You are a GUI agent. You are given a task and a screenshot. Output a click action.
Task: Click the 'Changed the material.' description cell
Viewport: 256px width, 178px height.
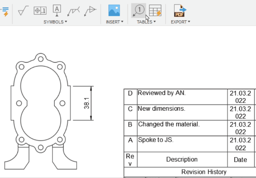183,128
